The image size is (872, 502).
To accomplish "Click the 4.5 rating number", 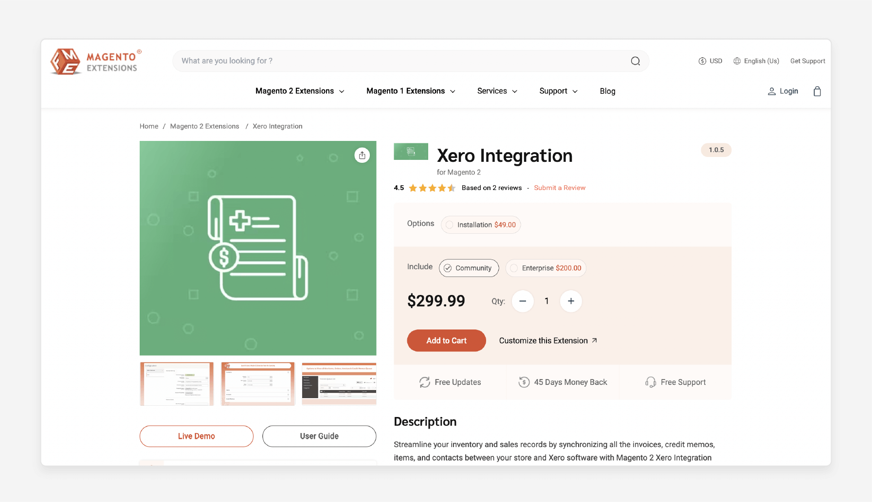I will click(399, 188).
